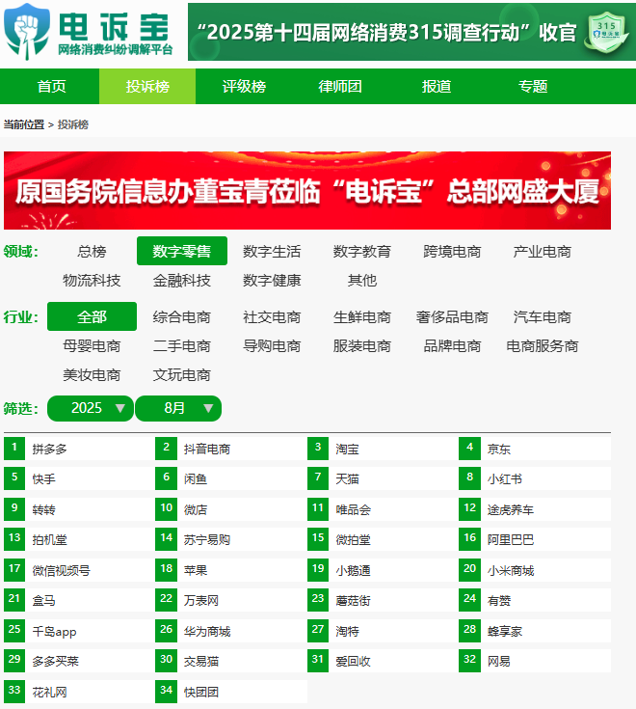Choose the 其他 domain filter
The height and width of the screenshot is (709, 636).
[x=361, y=281]
